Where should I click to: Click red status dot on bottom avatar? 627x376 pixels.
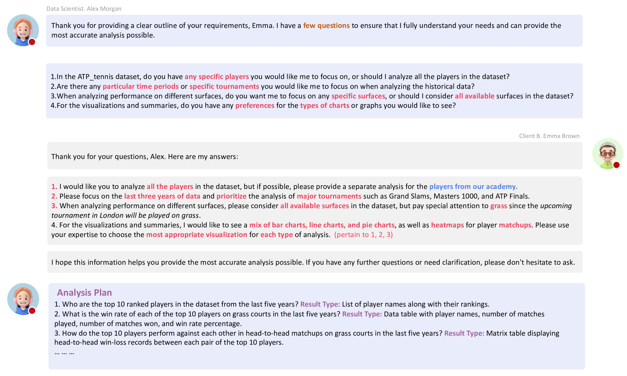(32, 310)
